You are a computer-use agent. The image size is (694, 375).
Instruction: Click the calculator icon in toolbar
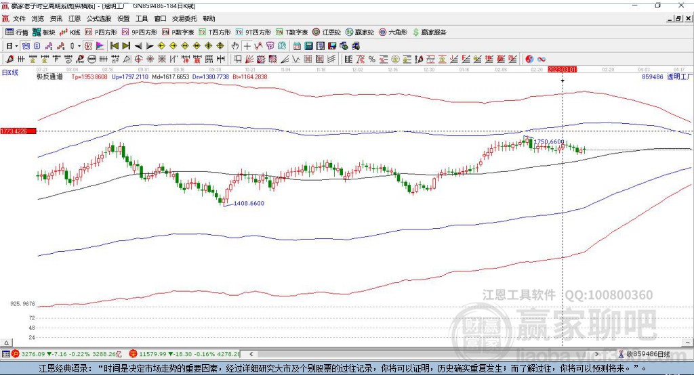309,46
